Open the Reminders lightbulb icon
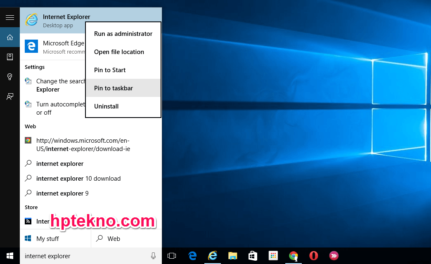 tap(10, 77)
